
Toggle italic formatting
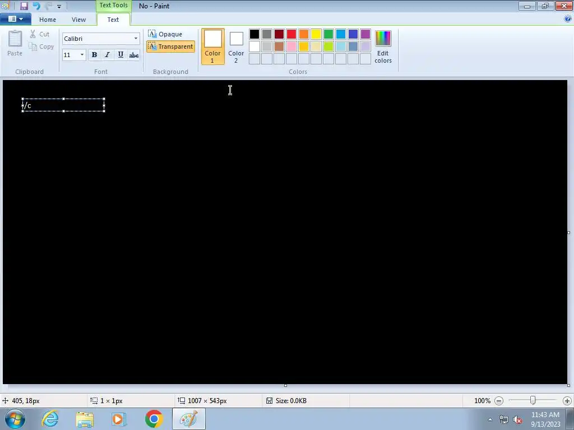coord(107,55)
